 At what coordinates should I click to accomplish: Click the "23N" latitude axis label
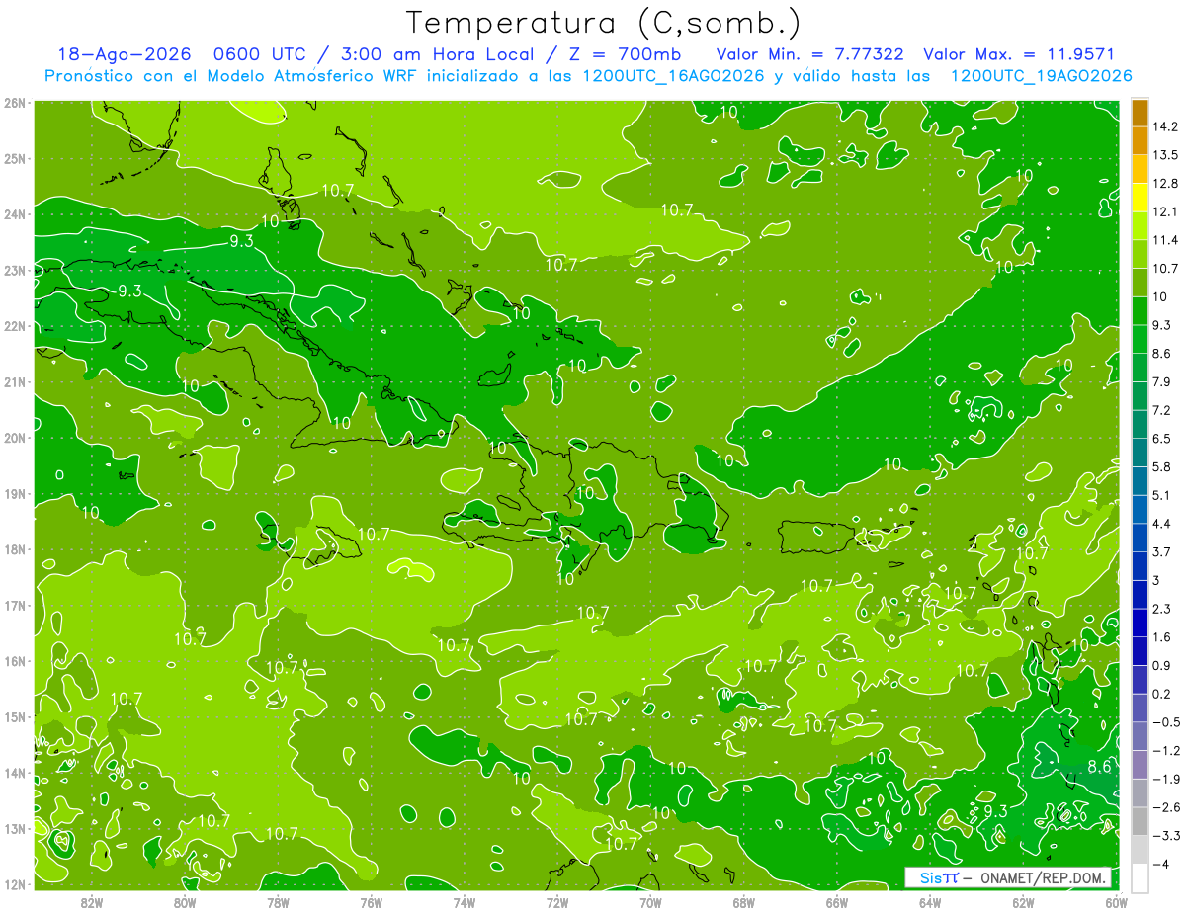click(15, 270)
